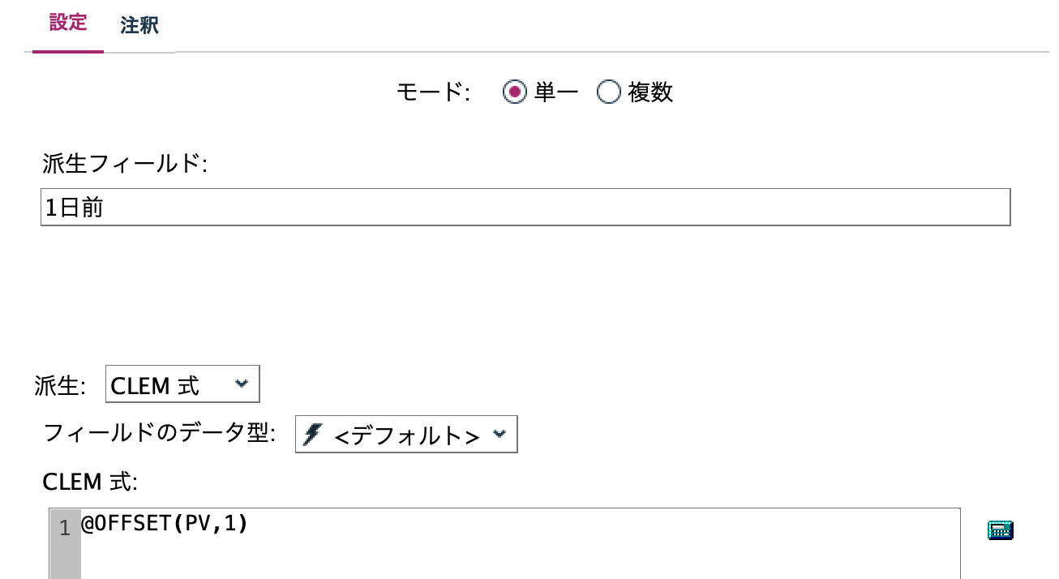Click the selected モード radio control

coord(515,92)
